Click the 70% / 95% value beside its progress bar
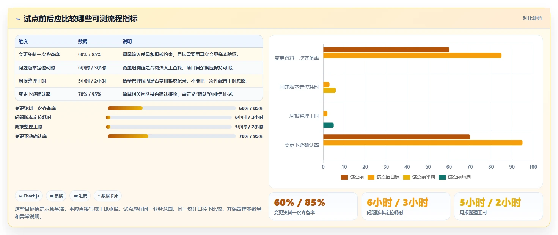This screenshot has width=558, height=235. pyautogui.click(x=251, y=136)
